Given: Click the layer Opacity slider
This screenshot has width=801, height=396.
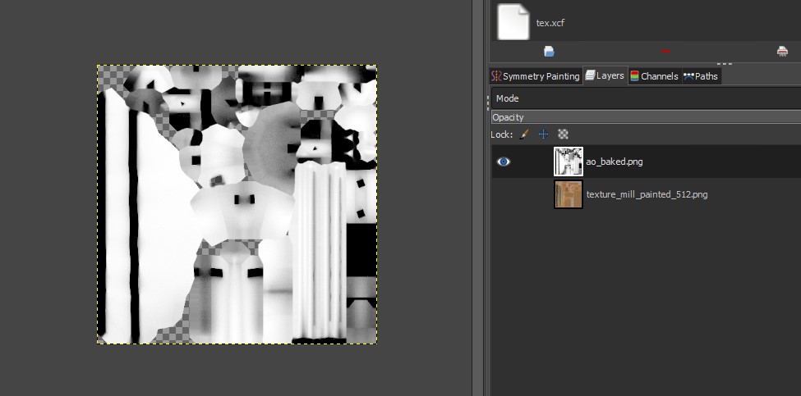Looking at the screenshot, I should [645, 117].
